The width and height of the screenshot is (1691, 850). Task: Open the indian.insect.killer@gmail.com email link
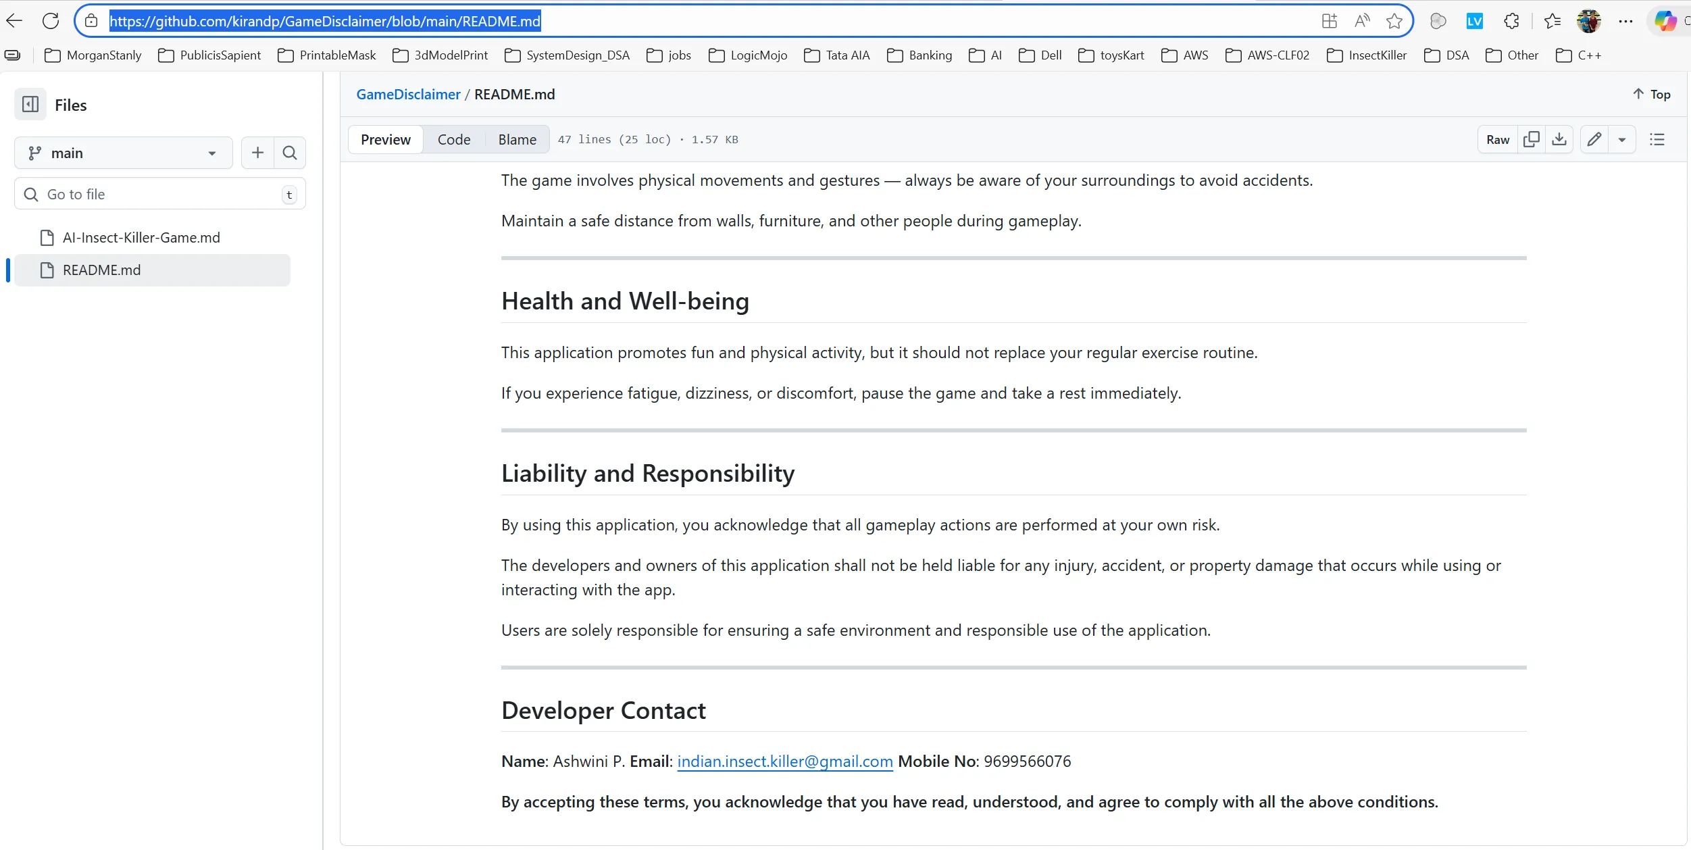click(x=785, y=762)
